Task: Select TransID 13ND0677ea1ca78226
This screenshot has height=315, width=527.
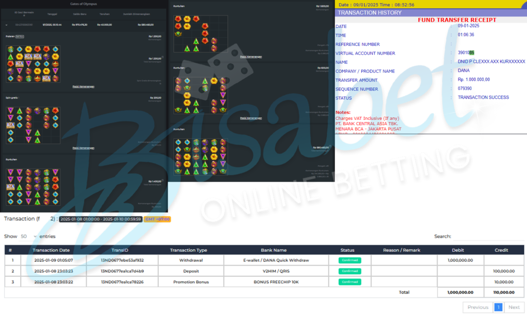Action: point(122,282)
